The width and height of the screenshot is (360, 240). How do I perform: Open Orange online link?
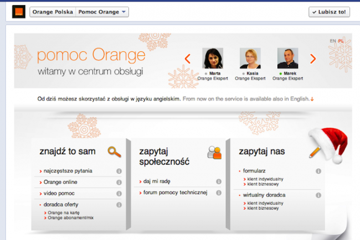pyautogui.click(x=60, y=182)
